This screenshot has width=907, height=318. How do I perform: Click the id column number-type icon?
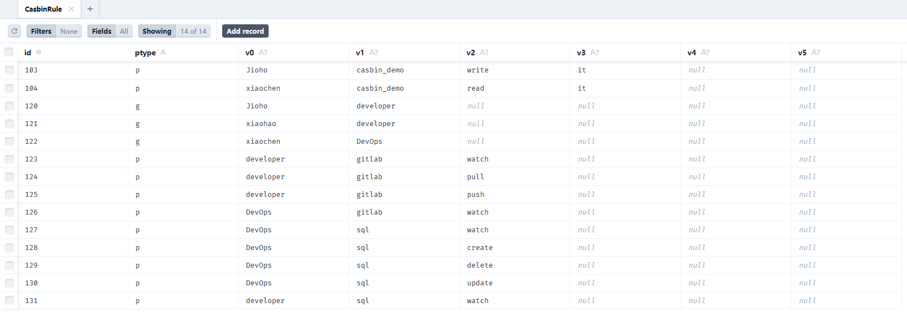39,52
